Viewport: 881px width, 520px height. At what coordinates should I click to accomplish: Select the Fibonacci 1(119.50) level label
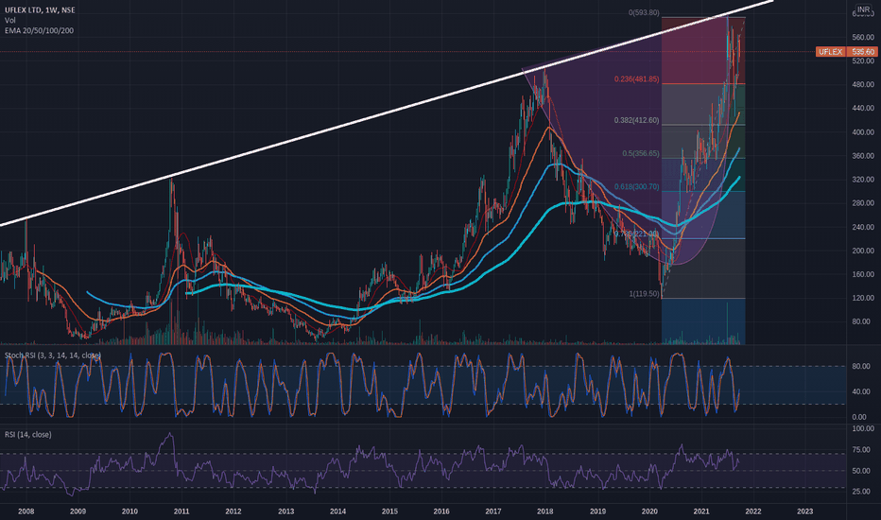(644, 294)
